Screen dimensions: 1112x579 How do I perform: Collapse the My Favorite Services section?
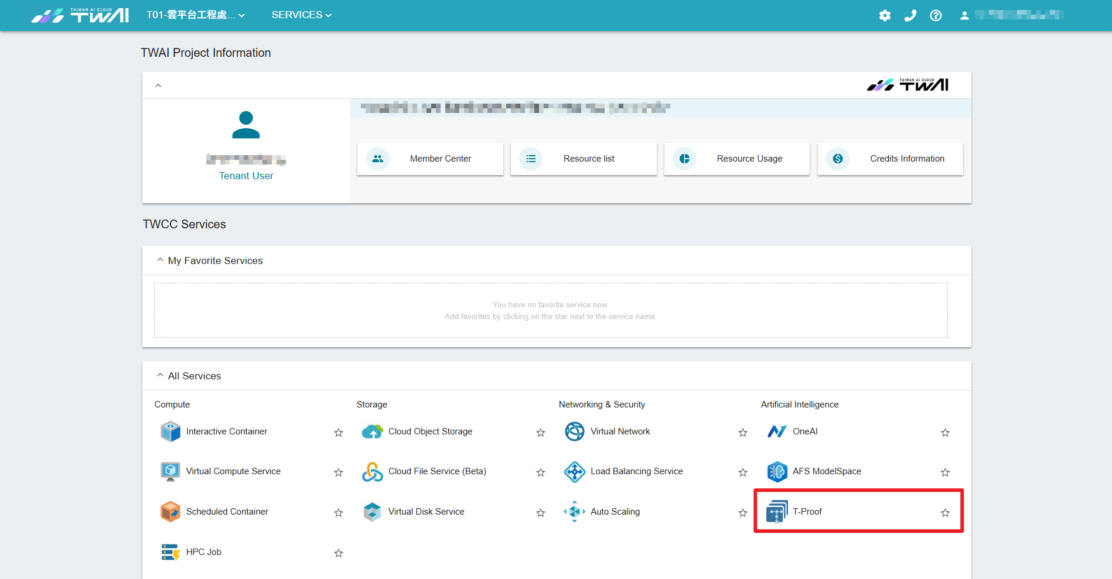click(x=160, y=260)
